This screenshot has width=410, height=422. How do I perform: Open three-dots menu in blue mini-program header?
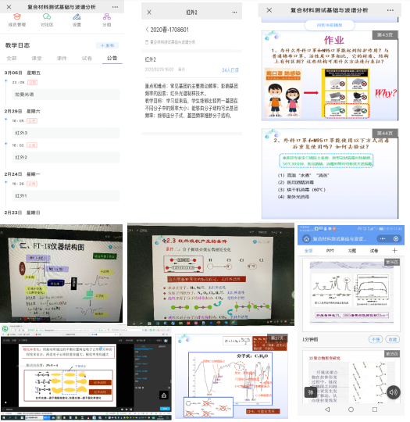click(383, 238)
